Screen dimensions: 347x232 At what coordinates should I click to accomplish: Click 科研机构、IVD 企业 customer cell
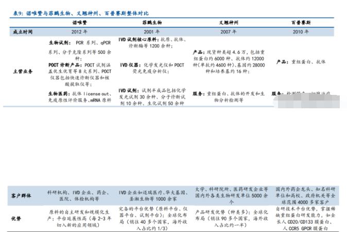(79, 196)
